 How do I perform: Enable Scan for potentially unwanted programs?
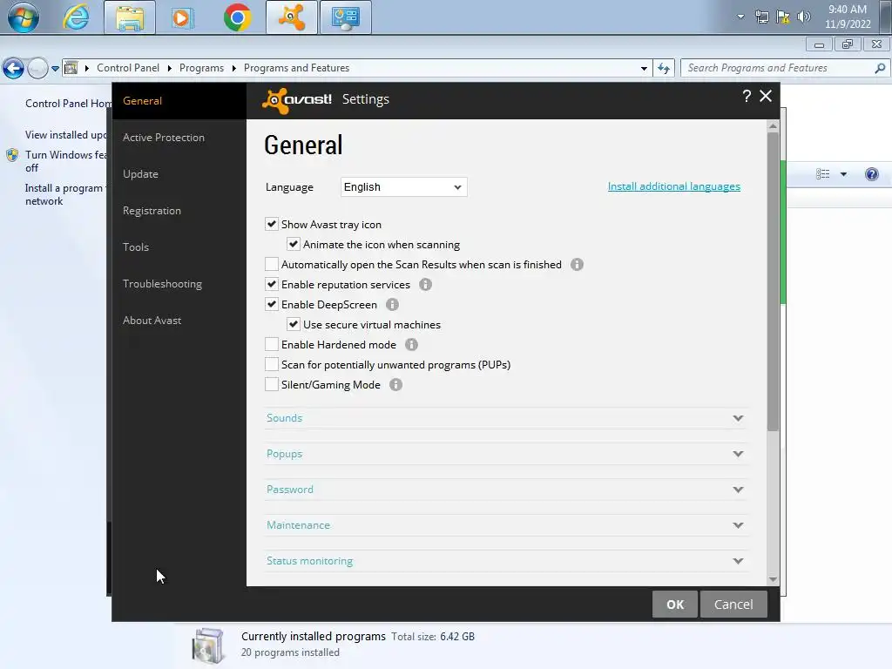click(x=272, y=365)
